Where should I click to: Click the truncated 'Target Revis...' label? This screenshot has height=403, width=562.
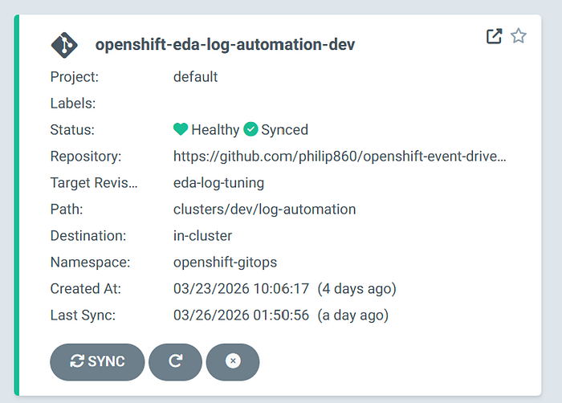(x=94, y=183)
